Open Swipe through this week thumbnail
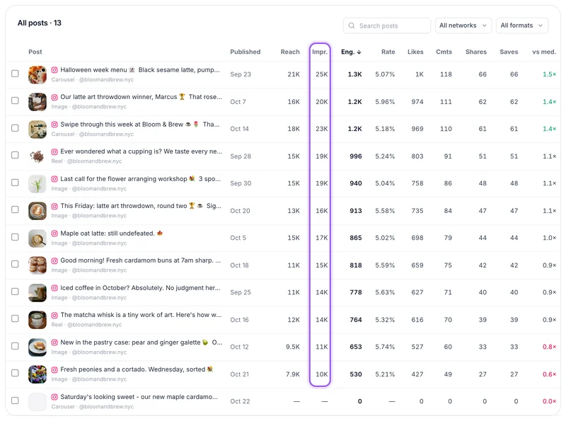The height and width of the screenshot is (421, 566). coord(37,129)
